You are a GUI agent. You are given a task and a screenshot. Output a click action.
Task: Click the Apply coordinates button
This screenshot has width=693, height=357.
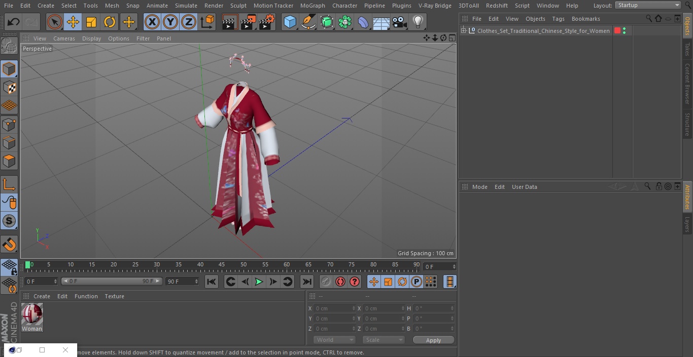[433, 340]
